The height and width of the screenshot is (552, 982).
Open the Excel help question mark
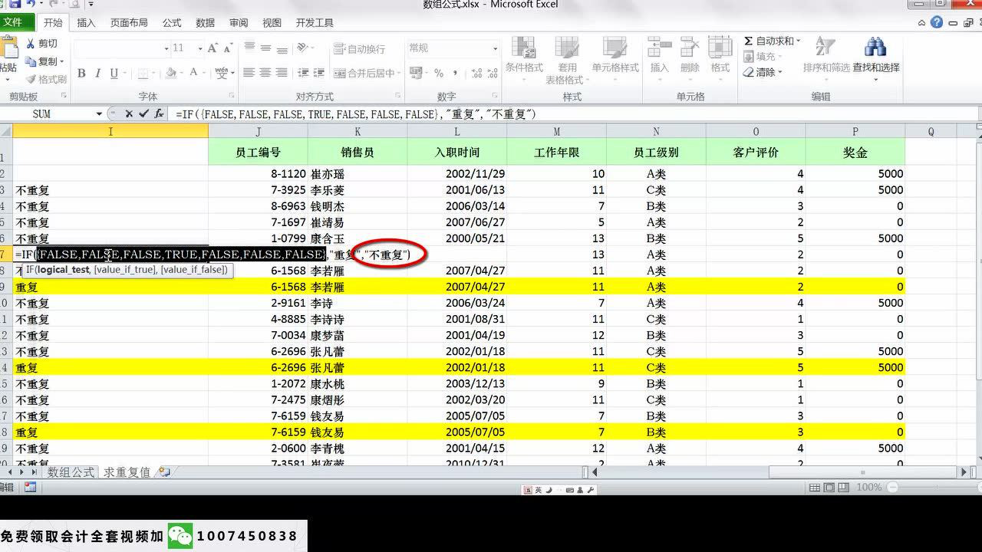pyautogui.click(x=937, y=22)
